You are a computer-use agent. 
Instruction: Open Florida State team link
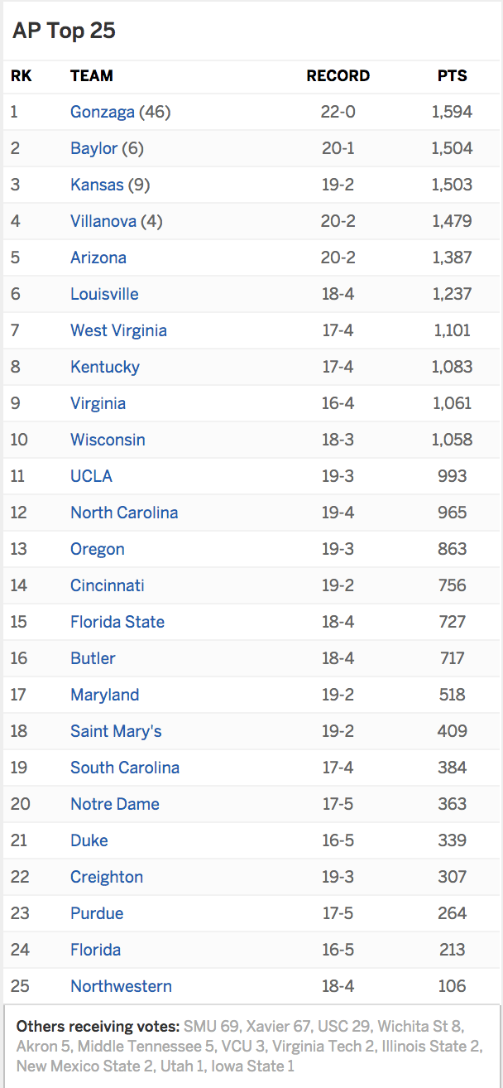pyautogui.click(x=117, y=622)
